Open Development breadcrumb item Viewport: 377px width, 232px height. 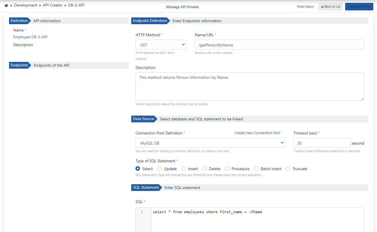(26, 5)
